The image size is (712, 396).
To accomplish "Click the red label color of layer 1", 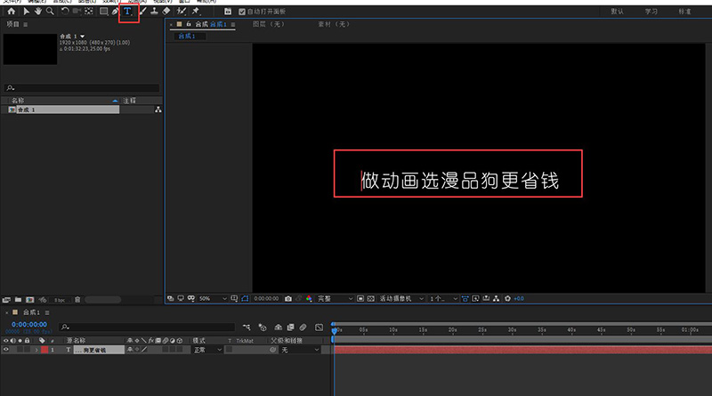I will (x=44, y=350).
